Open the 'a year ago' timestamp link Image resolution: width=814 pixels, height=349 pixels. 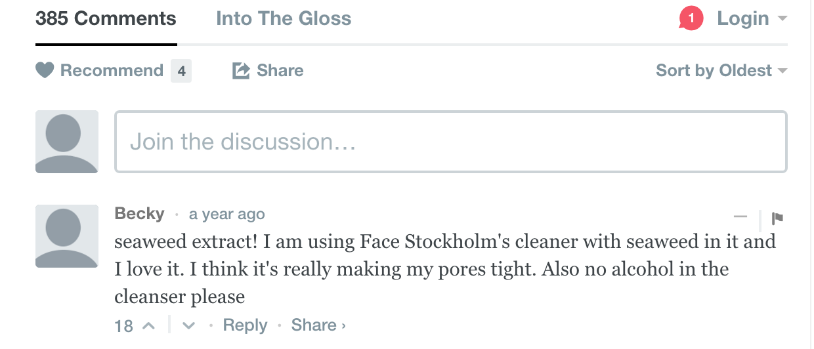pos(227,215)
